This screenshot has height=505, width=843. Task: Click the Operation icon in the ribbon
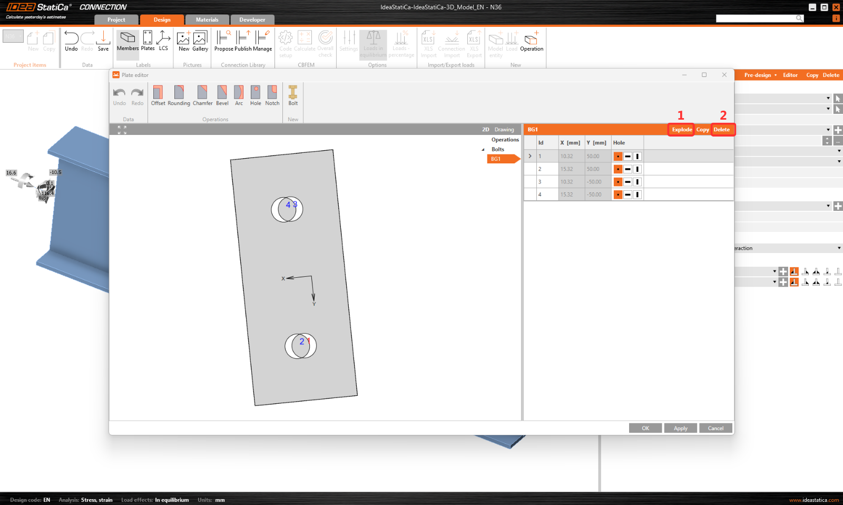tap(532, 41)
